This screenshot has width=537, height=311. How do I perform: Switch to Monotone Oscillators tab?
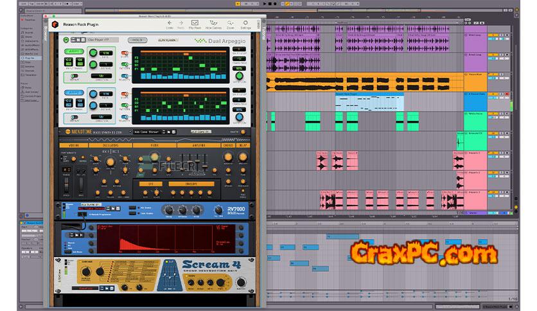pos(110,145)
